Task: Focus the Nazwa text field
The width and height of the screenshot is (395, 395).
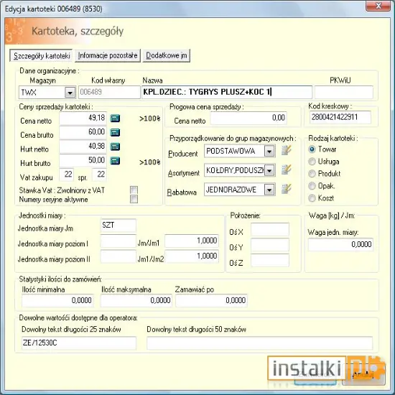Action: tap(227, 92)
